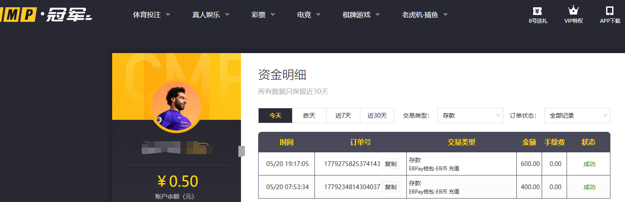Viewport: 625px width, 202px height.
Task: Expand the 真人娱乐 menu
Action: 210,15
